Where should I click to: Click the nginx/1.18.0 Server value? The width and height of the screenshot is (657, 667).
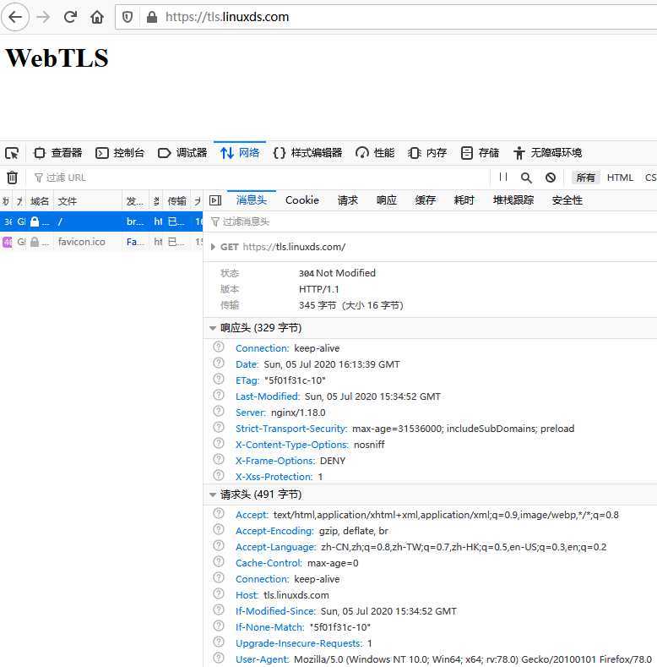click(298, 413)
